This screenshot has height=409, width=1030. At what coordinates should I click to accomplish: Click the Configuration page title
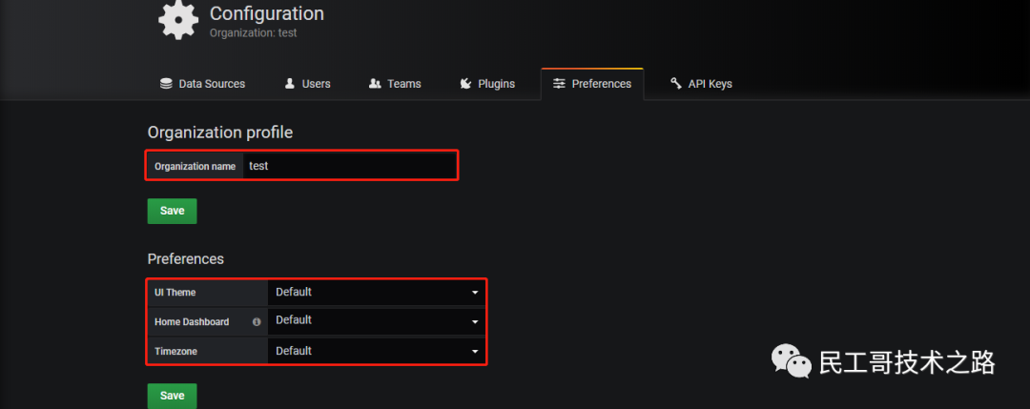coord(267,13)
